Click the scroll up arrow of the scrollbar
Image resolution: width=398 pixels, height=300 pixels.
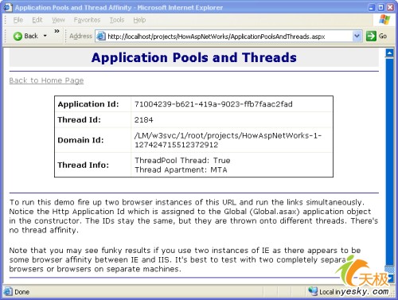pos(389,53)
